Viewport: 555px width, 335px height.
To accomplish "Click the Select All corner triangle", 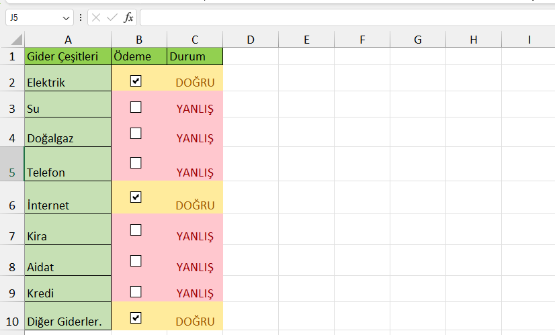I will tap(16, 40).
